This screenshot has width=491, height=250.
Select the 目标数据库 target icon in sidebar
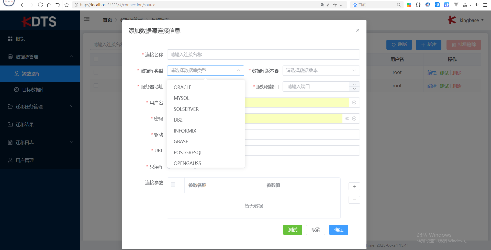(x=16, y=90)
